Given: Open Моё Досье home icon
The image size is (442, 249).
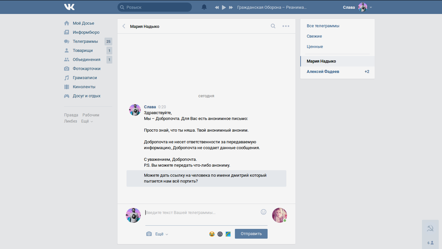Looking at the screenshot, I should pos(67,23).
